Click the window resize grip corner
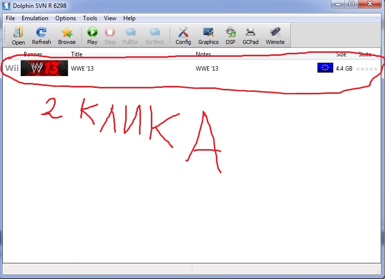The height and width of the screenshot is (279, 385). click(378, 272)
